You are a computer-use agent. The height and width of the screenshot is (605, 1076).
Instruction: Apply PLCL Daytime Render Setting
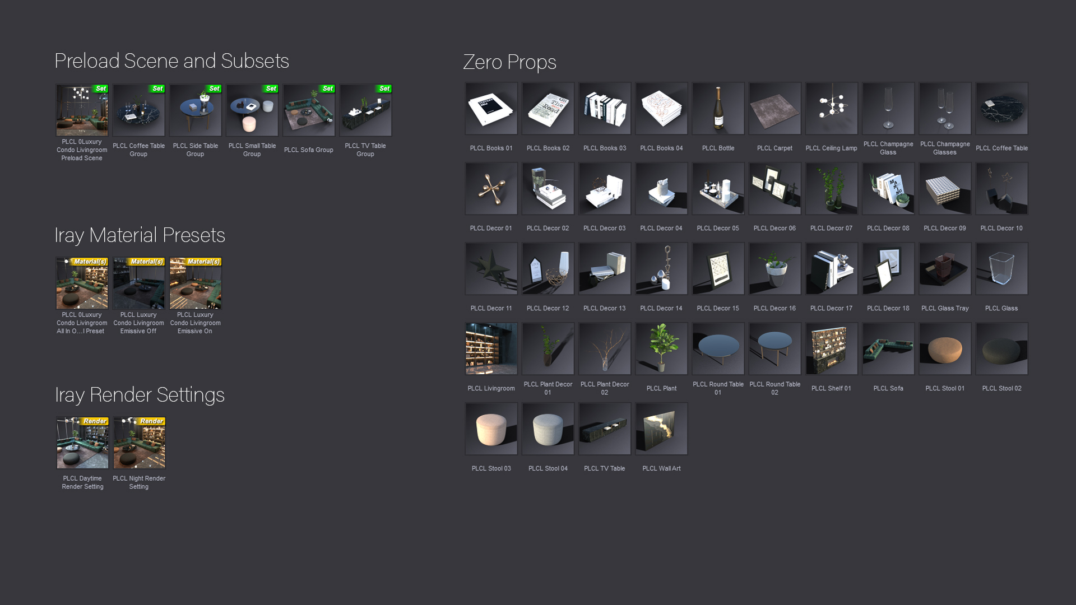coord(82,443)
